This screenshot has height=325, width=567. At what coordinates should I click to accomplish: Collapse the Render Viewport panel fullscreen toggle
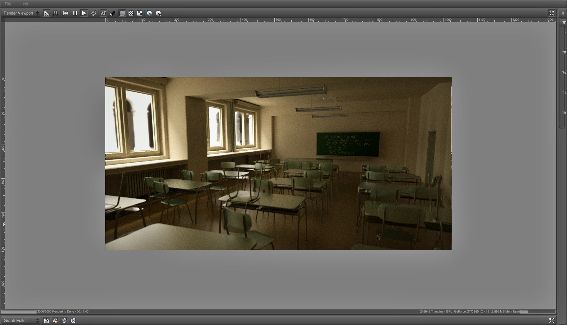(x=552, y=13)
